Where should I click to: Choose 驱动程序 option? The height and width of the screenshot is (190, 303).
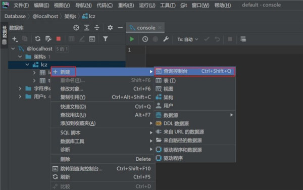(x=195, y=158)
